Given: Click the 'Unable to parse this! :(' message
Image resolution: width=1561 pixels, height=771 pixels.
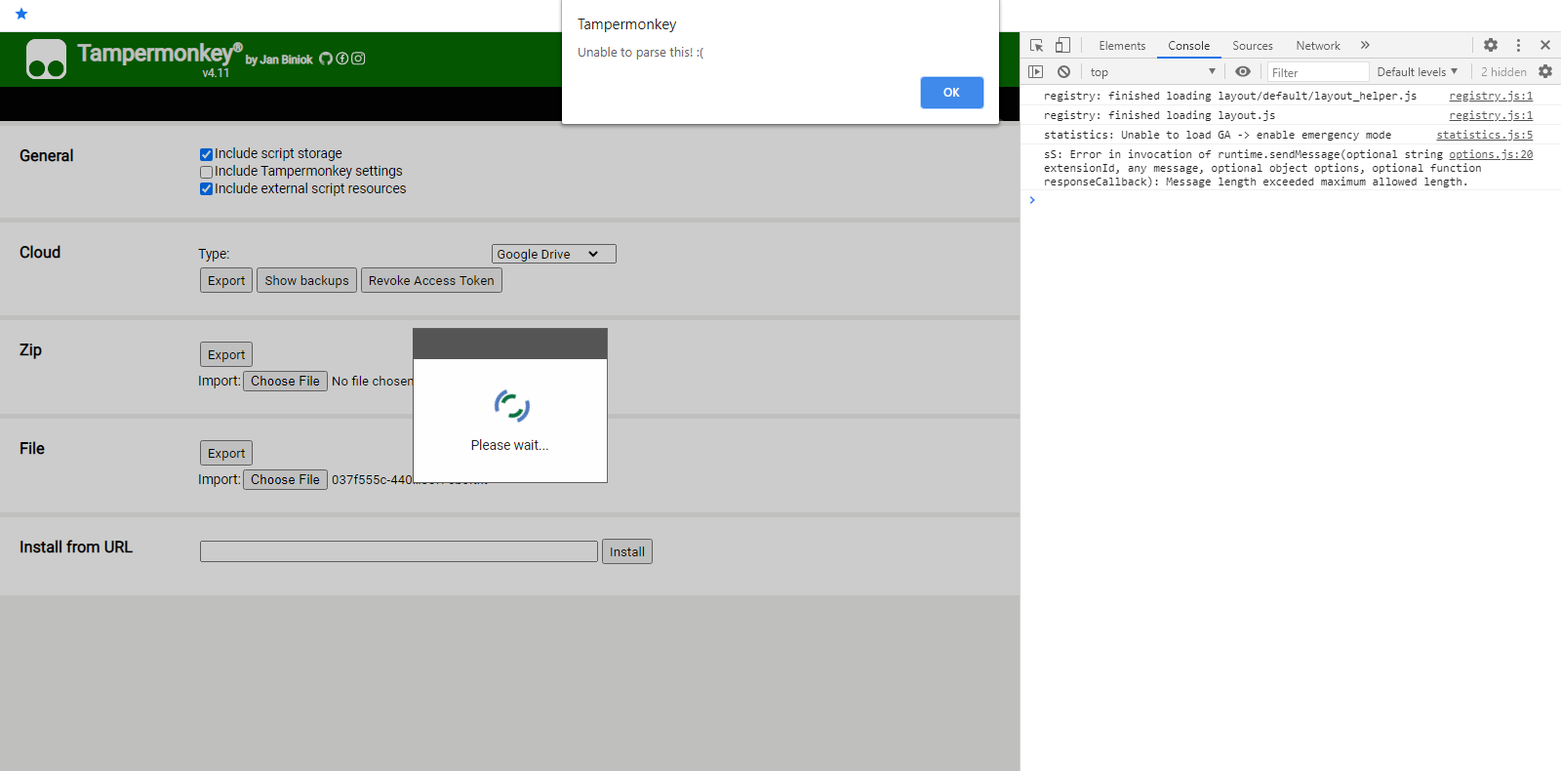Looking at the screenshot, I should point(640,53).
